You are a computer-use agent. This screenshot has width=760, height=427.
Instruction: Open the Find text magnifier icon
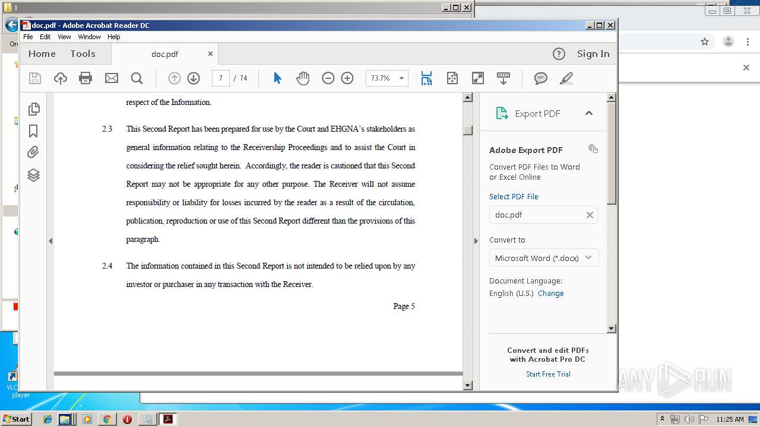pyautogui.click(x=137, y=78)
